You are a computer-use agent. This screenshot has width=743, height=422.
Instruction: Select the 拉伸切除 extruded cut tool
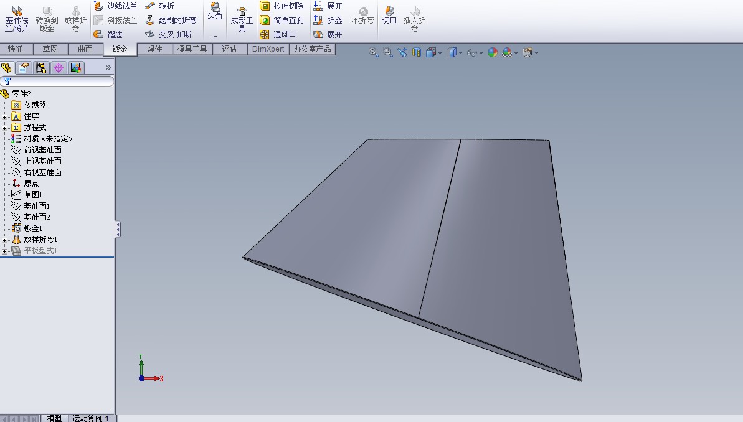pyautogui.click(x=282, y=6)
